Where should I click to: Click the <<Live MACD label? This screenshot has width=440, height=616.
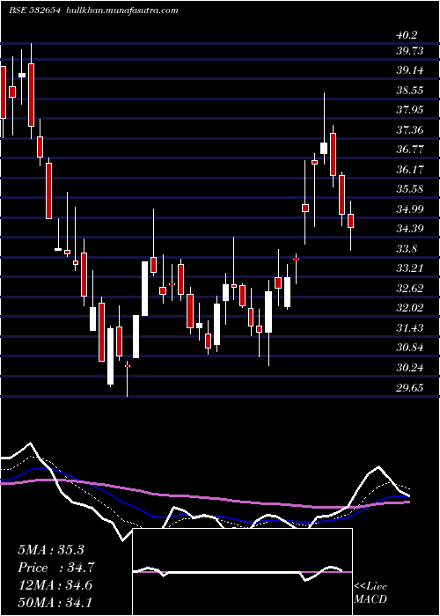370,593
